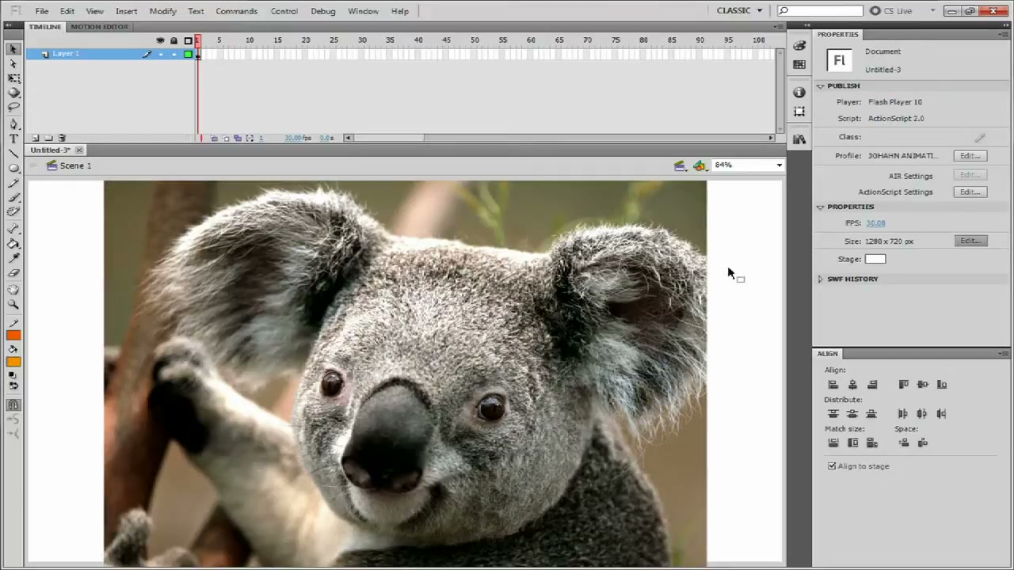The image size is (1014, 570).
Task: Click Edit button for ActionScript Settings
Action: pos(970,192)
